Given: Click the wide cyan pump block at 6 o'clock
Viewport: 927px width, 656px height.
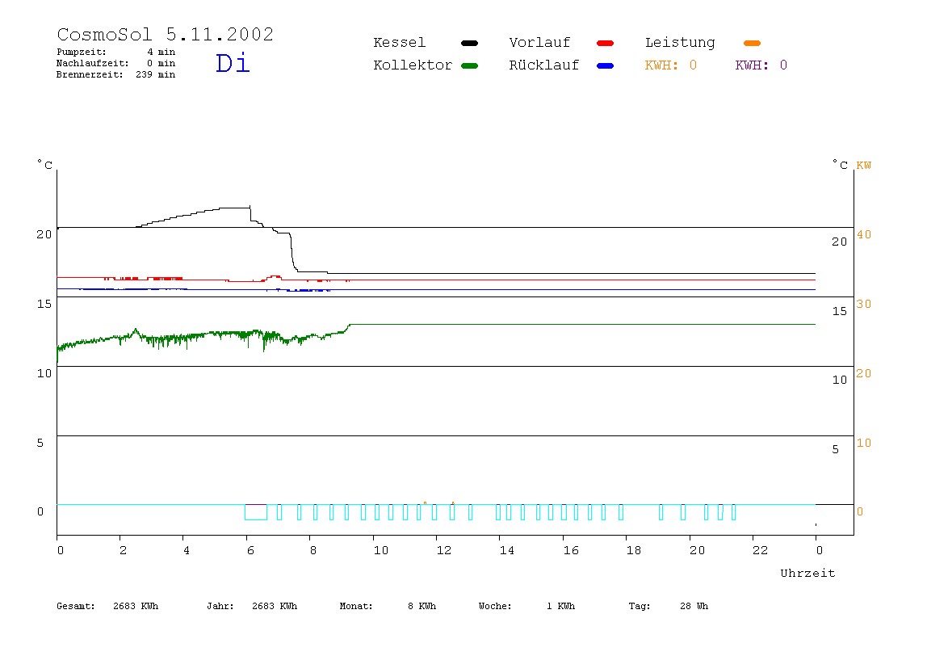Looking at the screenshot, I should tap(256, 512).
